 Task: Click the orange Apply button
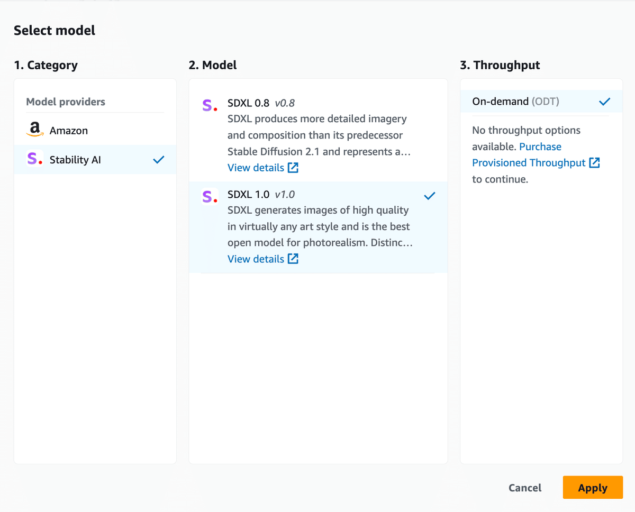click(593, 488)
